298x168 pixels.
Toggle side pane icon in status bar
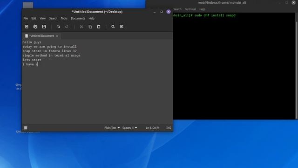pyautogui.click(x=26, y=128)
